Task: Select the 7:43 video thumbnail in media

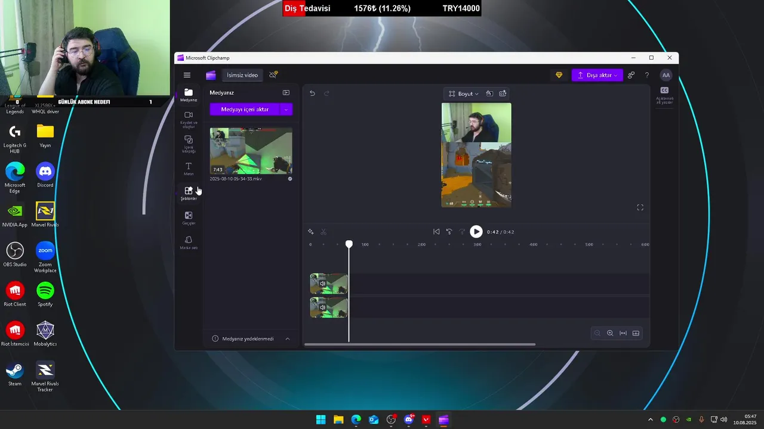Action: coord(251,151)
